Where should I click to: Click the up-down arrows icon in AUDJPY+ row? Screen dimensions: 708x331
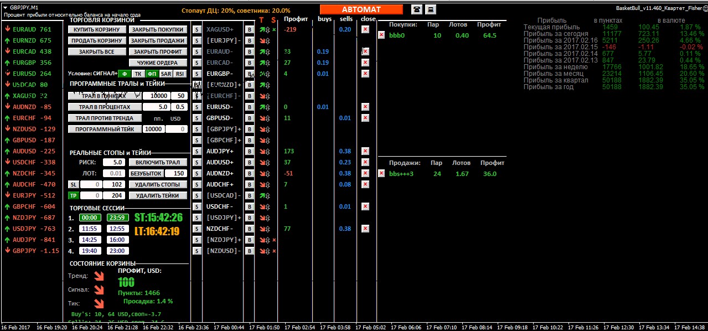pyautogui.click(x=267, y=151)
